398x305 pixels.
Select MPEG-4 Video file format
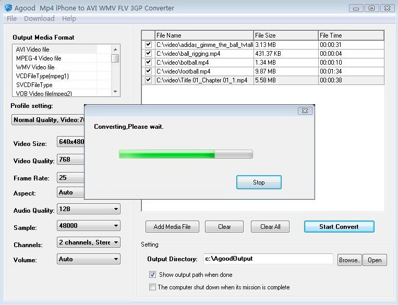(x=55, y=58)
